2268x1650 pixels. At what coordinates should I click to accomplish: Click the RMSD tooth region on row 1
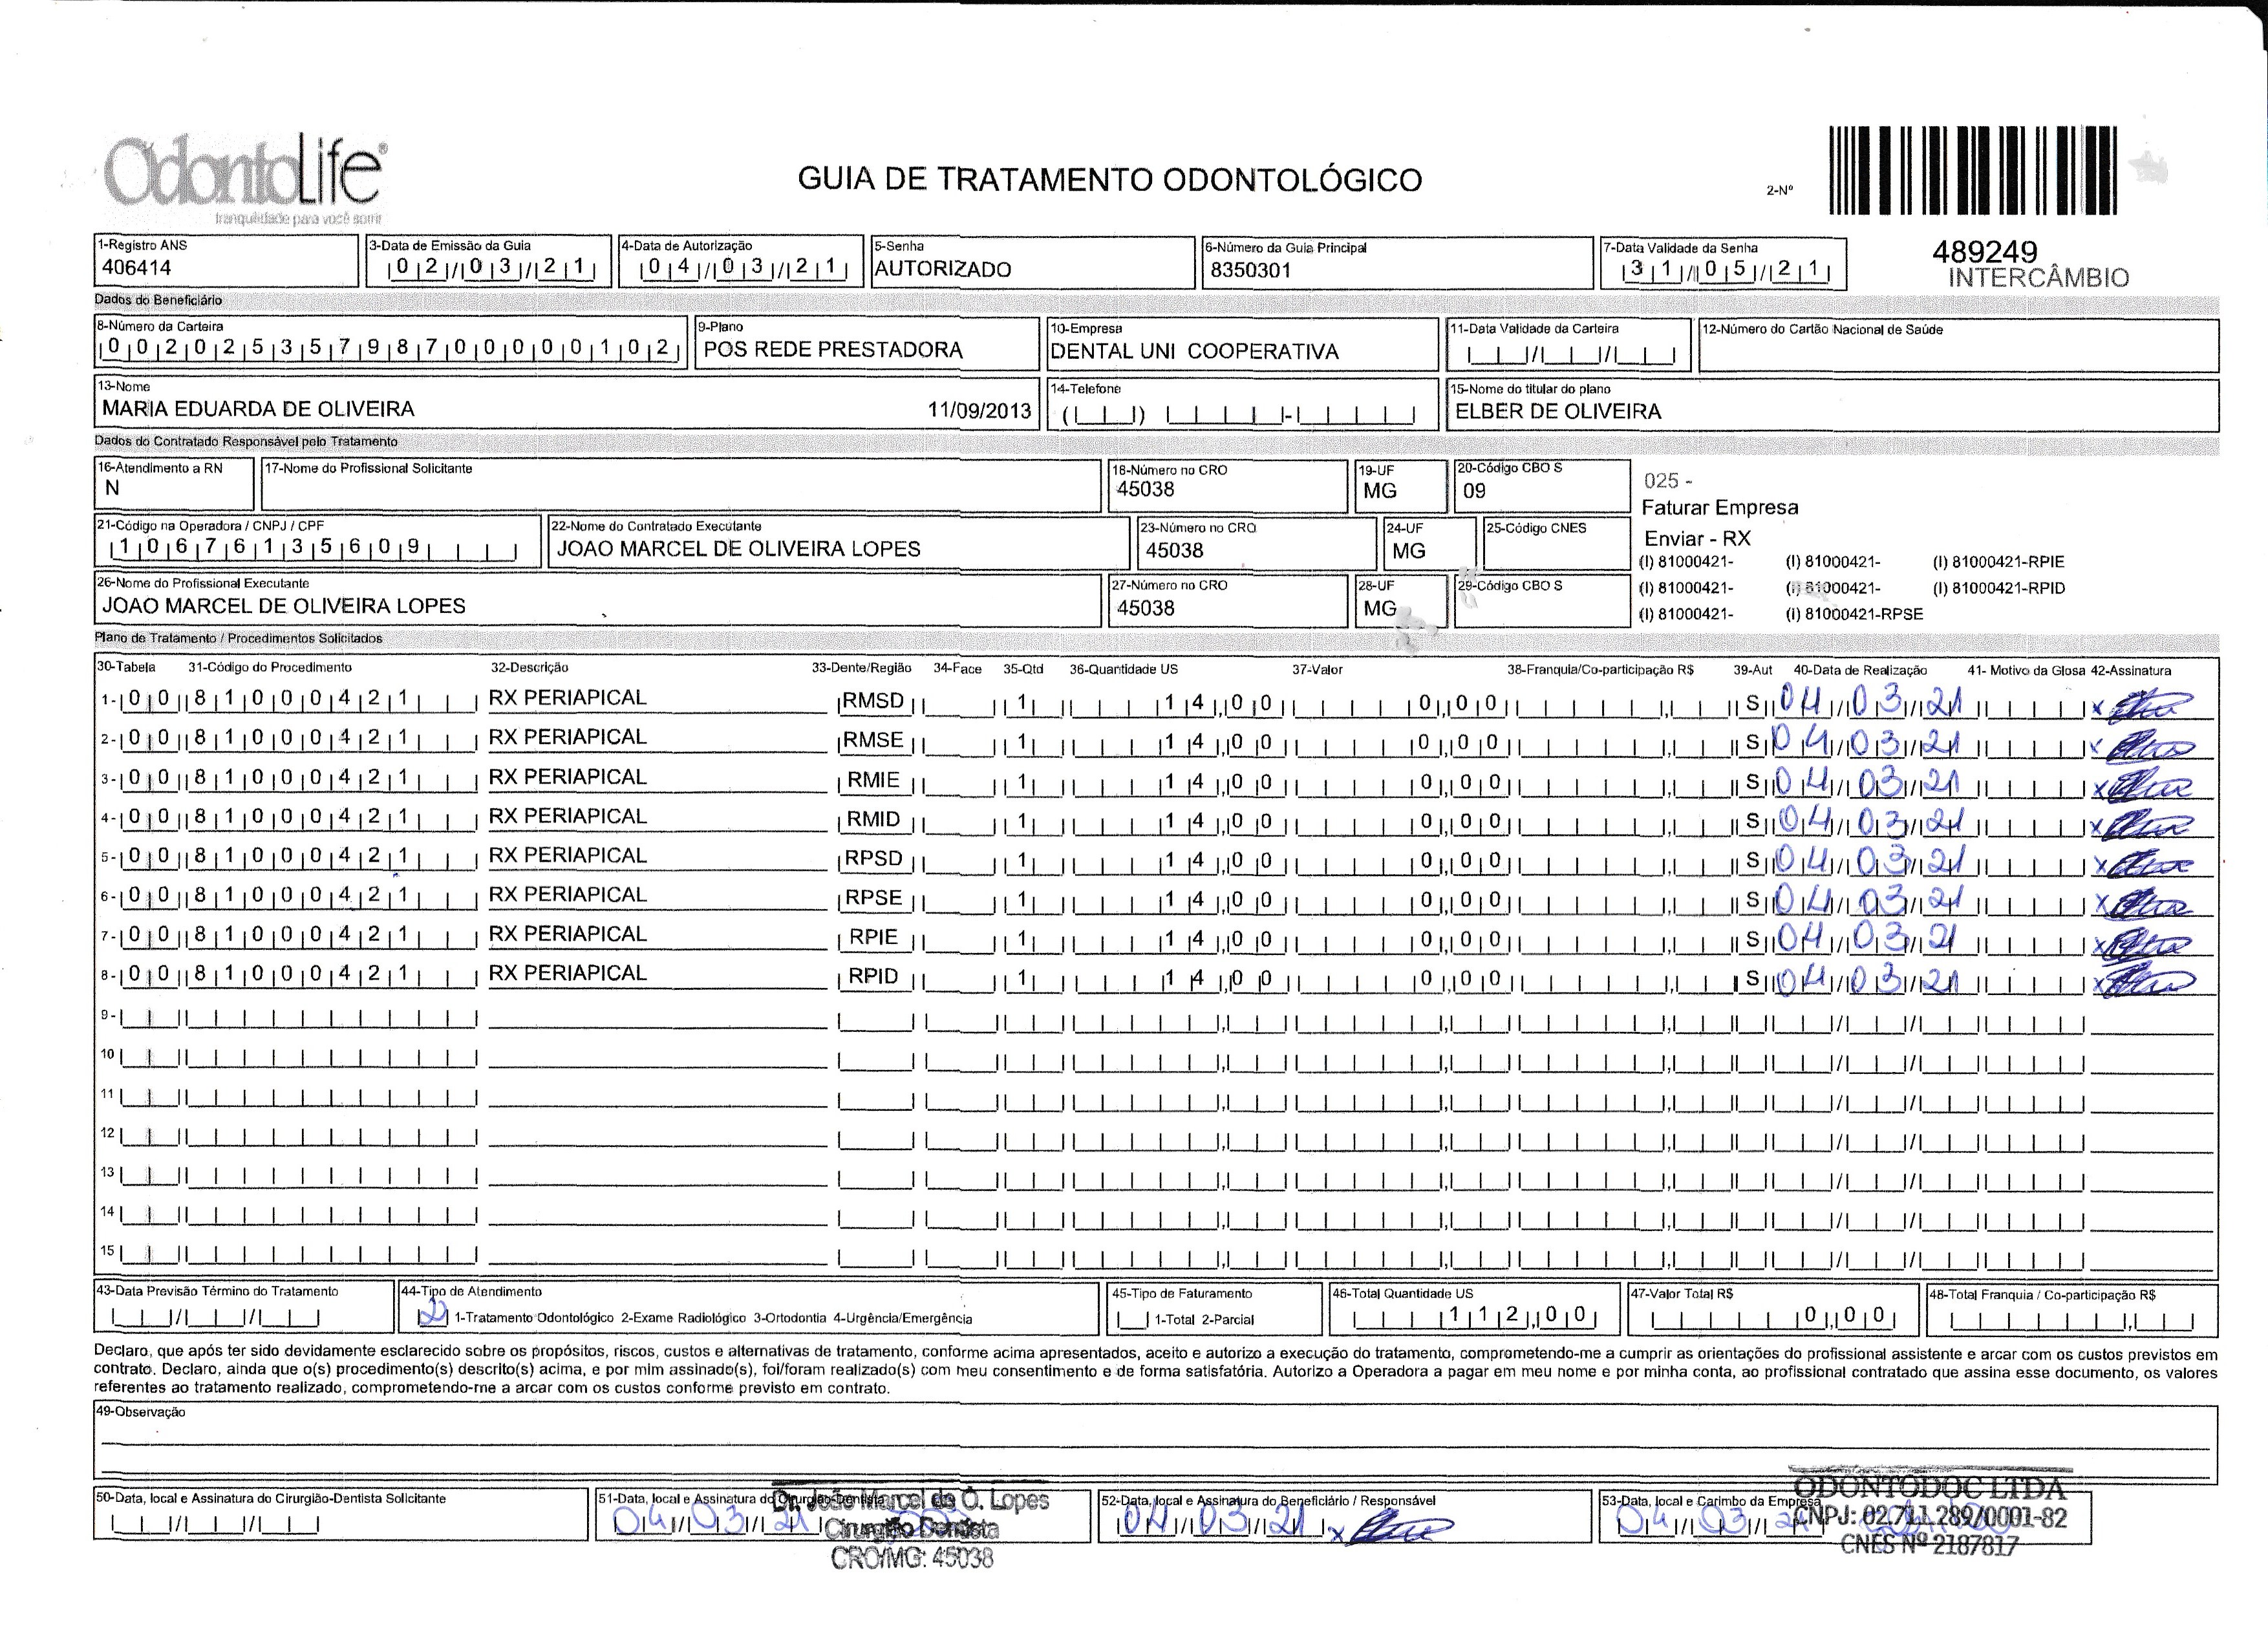tap(874, 702)
